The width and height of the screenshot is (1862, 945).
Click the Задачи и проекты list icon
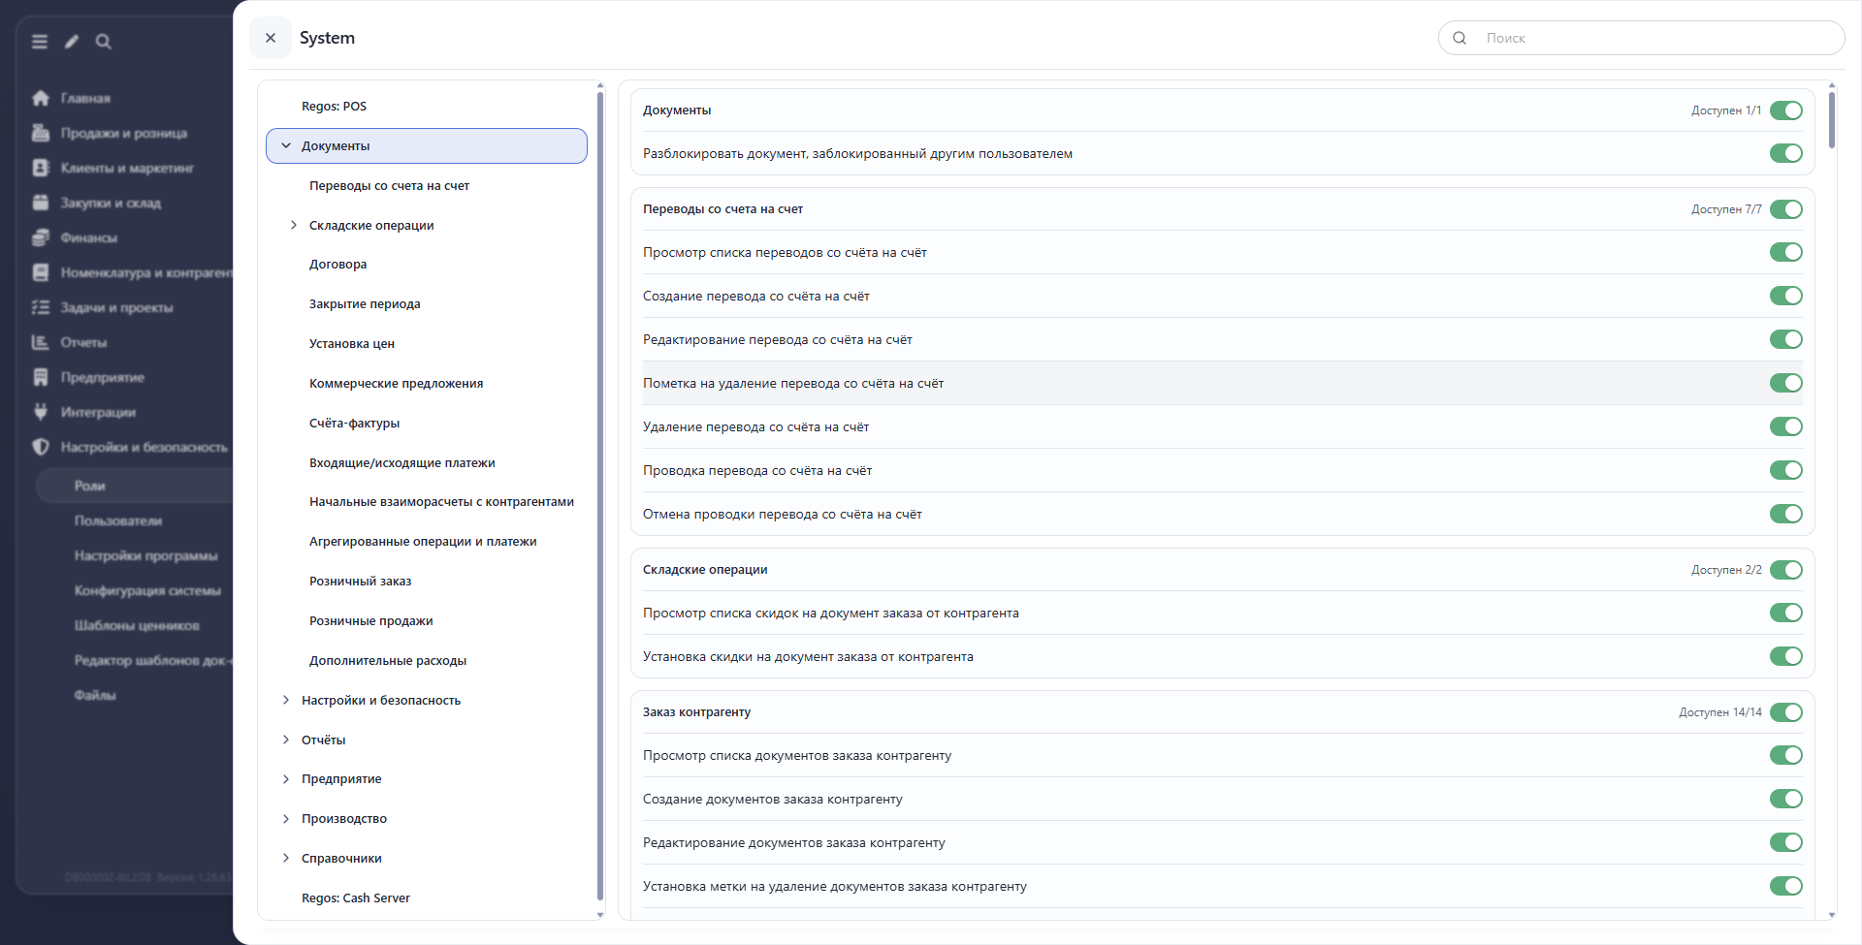tap(41, 307)
